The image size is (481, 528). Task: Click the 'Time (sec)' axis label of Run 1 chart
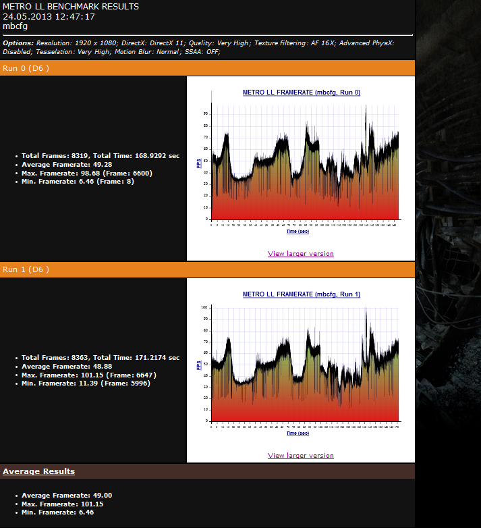pyautogui.click(x=298, y=433)
